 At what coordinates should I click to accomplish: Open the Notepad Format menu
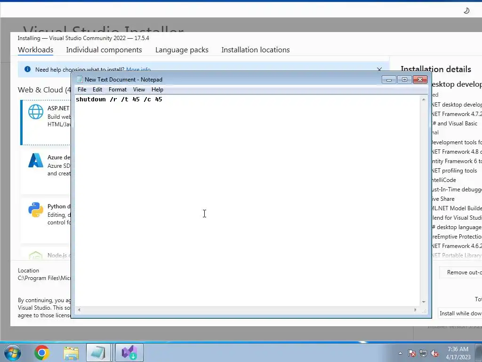point(117,90)
